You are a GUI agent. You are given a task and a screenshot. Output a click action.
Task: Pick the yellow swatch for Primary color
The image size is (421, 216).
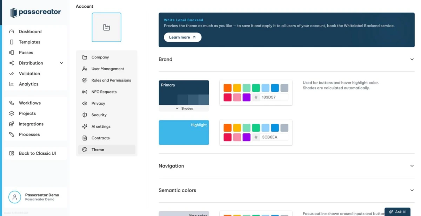click(x=237, y=88)
